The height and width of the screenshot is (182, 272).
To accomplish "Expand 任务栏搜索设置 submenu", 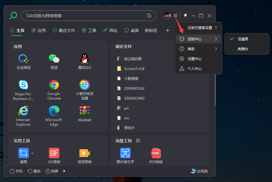I will coord(198,28).
